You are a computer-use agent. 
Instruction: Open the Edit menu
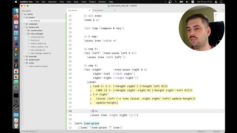click(x=44, y=2)
